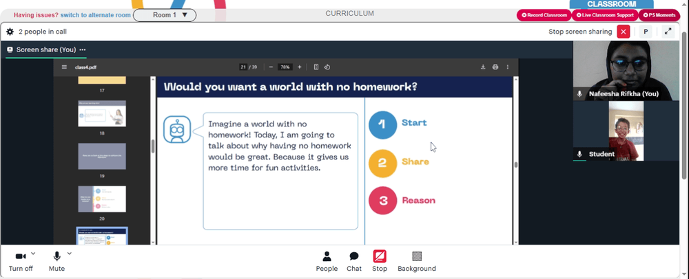689x279 pixels.
Task: Click the robot icon on the slide
Action: 177,130
